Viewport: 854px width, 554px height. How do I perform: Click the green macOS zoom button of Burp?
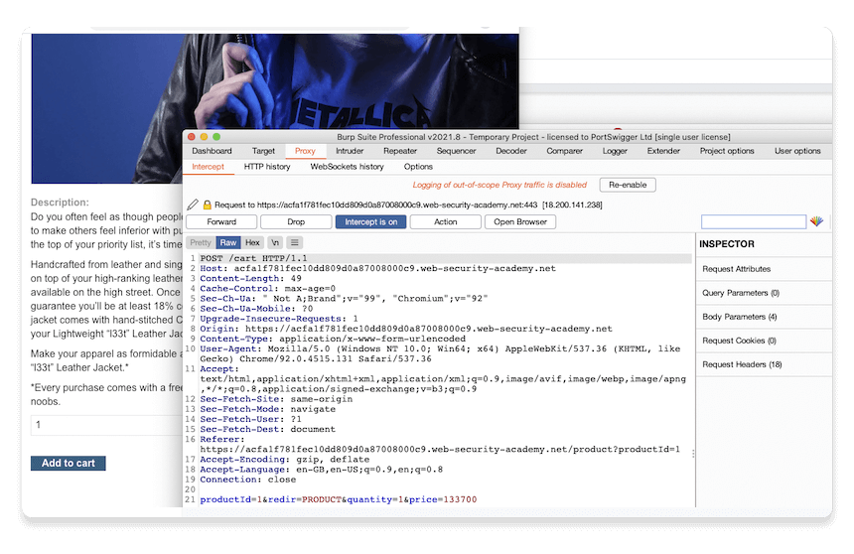[216, 137]
